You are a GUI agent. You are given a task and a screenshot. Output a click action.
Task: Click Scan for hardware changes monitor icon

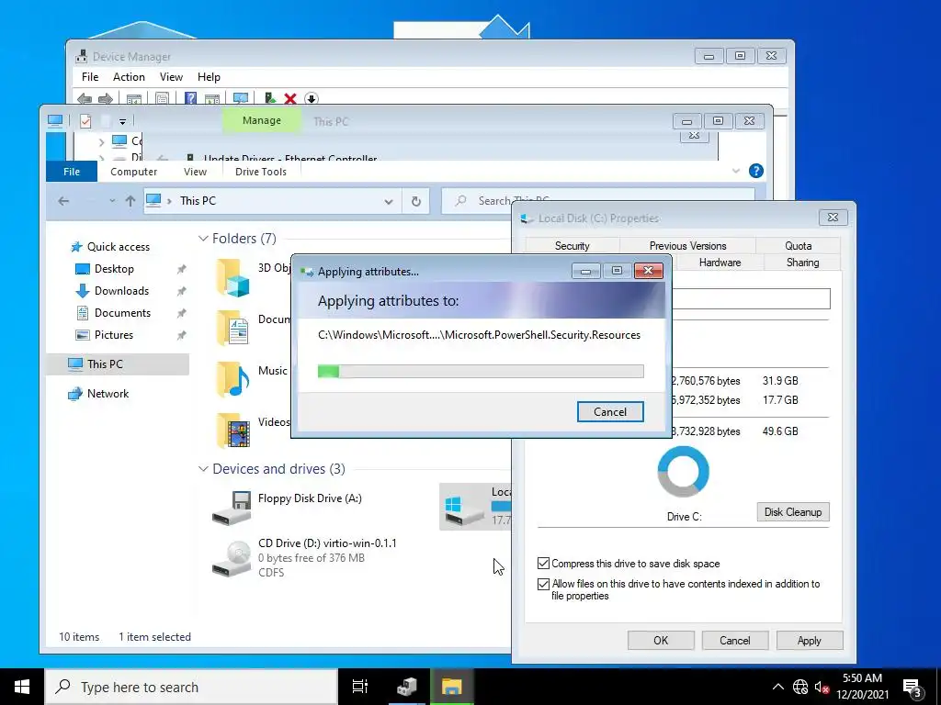(241, 99)
